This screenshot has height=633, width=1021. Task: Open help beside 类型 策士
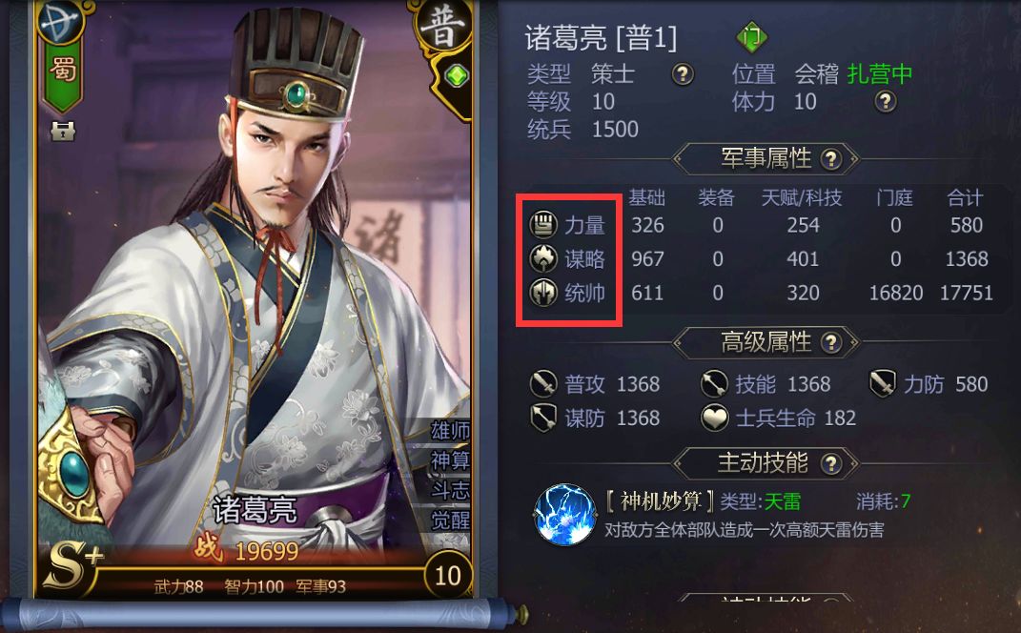[x=683, y=74]
